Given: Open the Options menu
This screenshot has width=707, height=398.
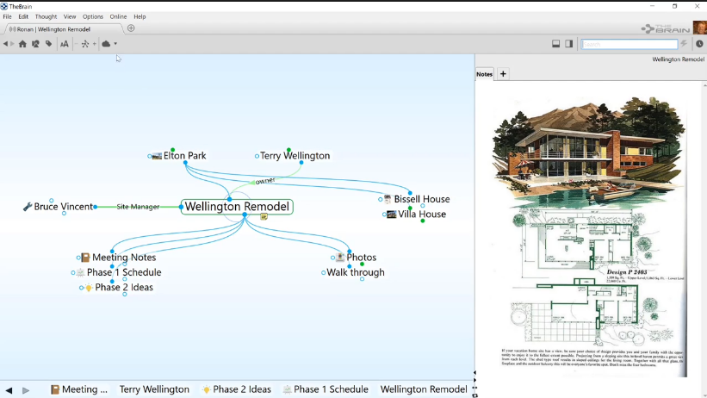Looking at the screenshot, I should click(93, 16).
